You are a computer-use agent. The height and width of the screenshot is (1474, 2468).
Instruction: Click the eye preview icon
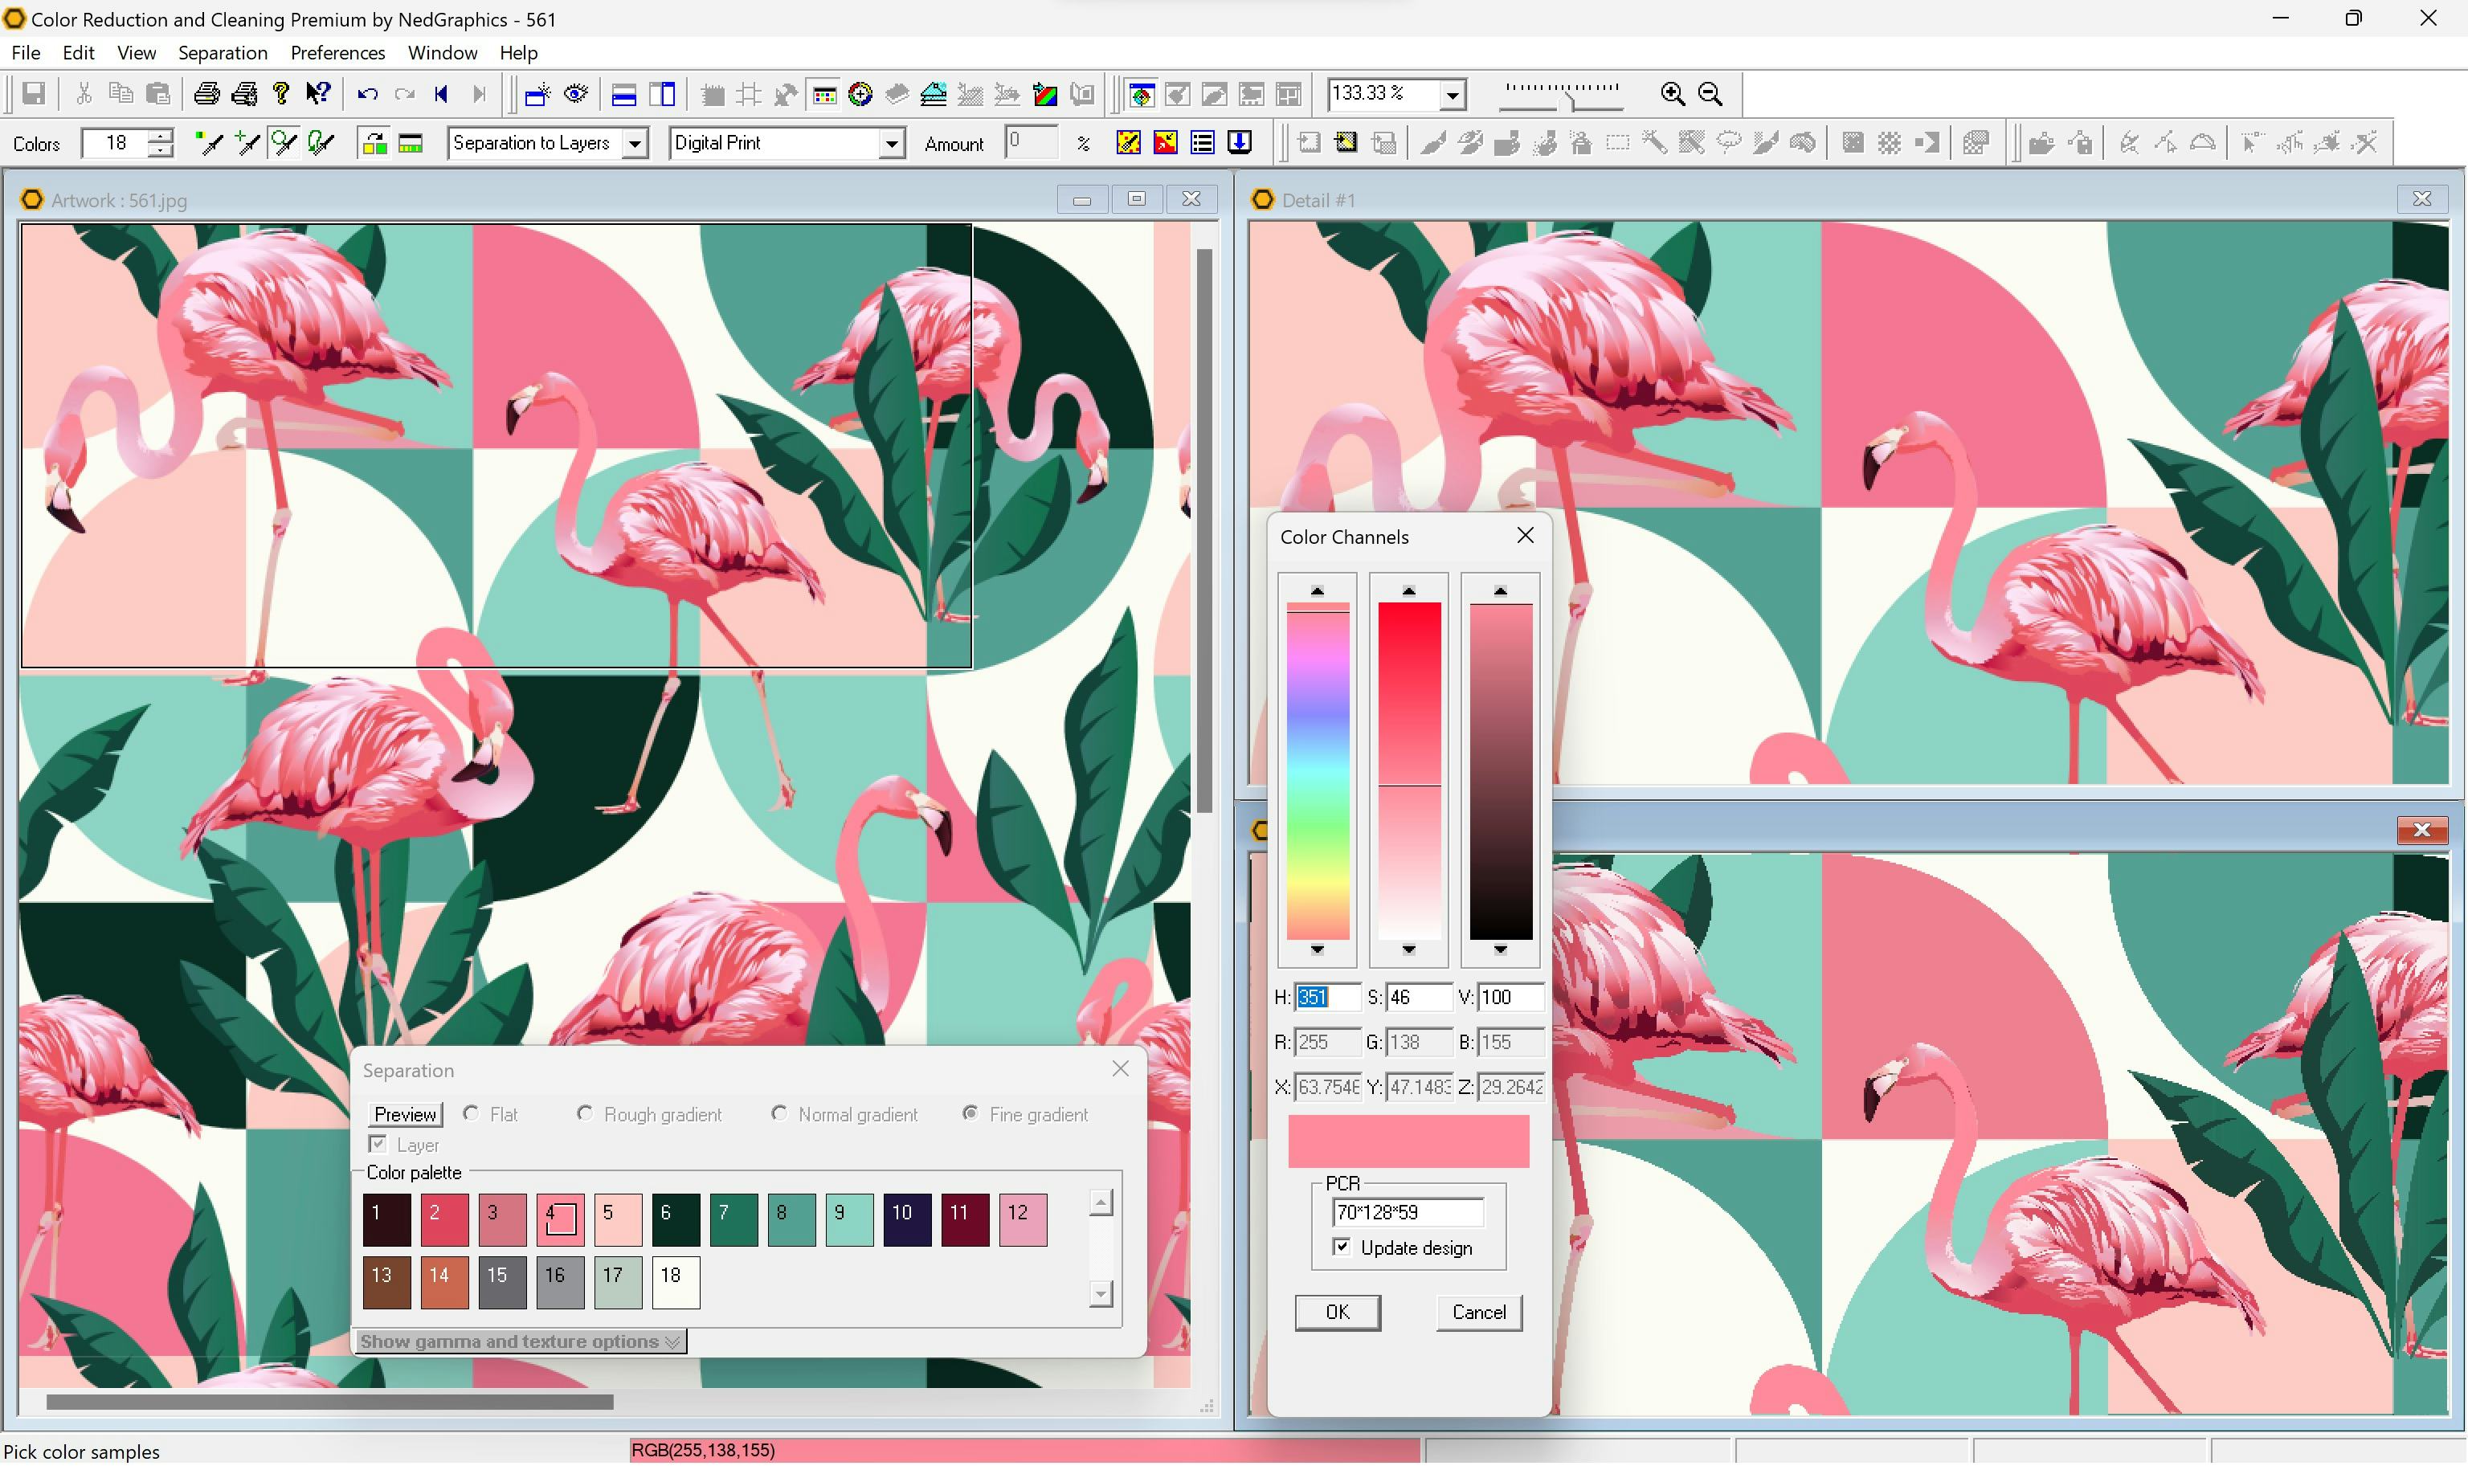574,93
